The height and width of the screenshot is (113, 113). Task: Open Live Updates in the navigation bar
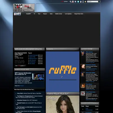tap(68, 14)
